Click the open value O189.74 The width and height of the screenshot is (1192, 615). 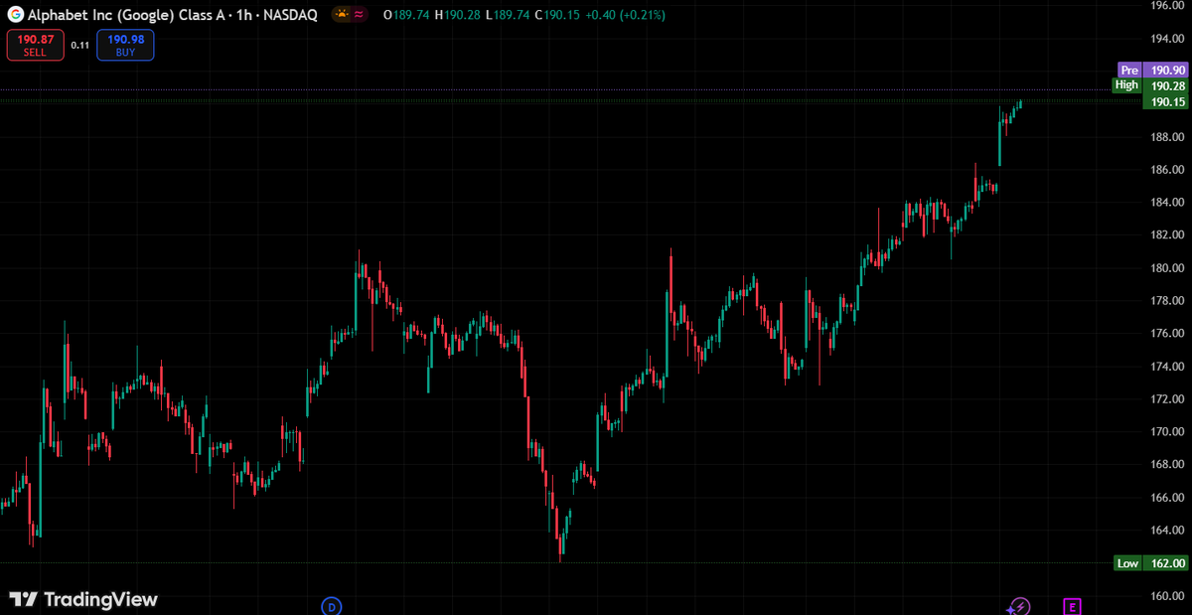pos(407,15)
